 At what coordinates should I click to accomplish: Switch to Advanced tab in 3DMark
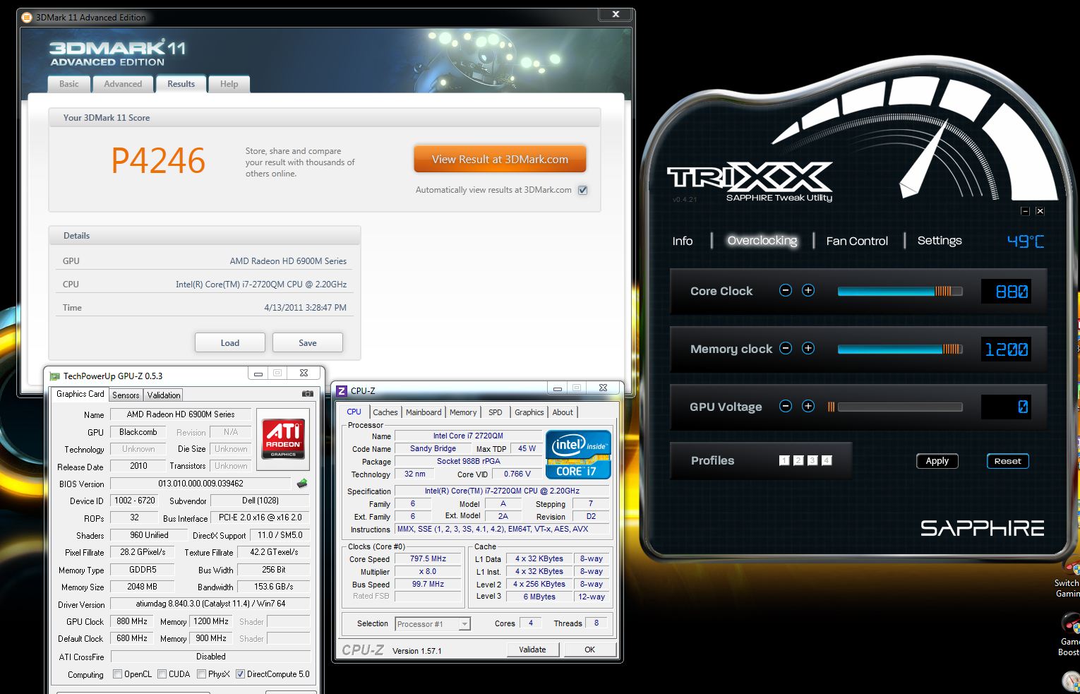pos(123,84)
